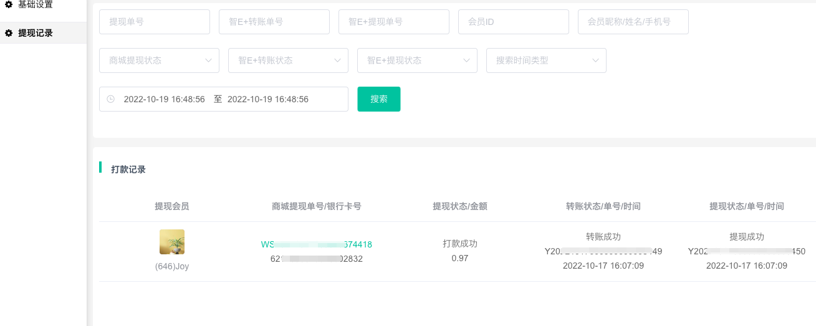
Task: Open the 搜索时间类型 dropdown
Action: (x=546, y=60)
